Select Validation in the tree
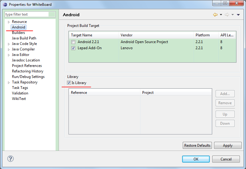Viewport: 246px width, 169px height. click(20, 93)
